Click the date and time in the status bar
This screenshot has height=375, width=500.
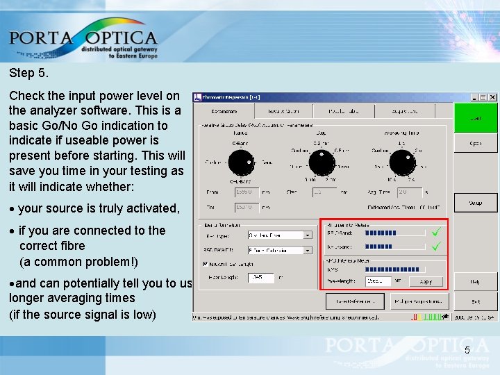474,317
